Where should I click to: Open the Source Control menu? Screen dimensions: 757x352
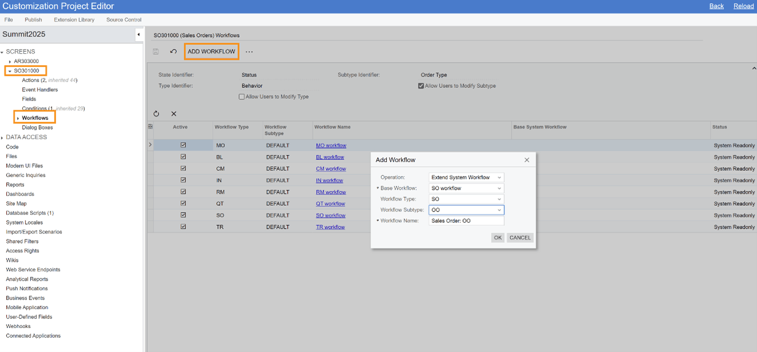tap(124, 20)
